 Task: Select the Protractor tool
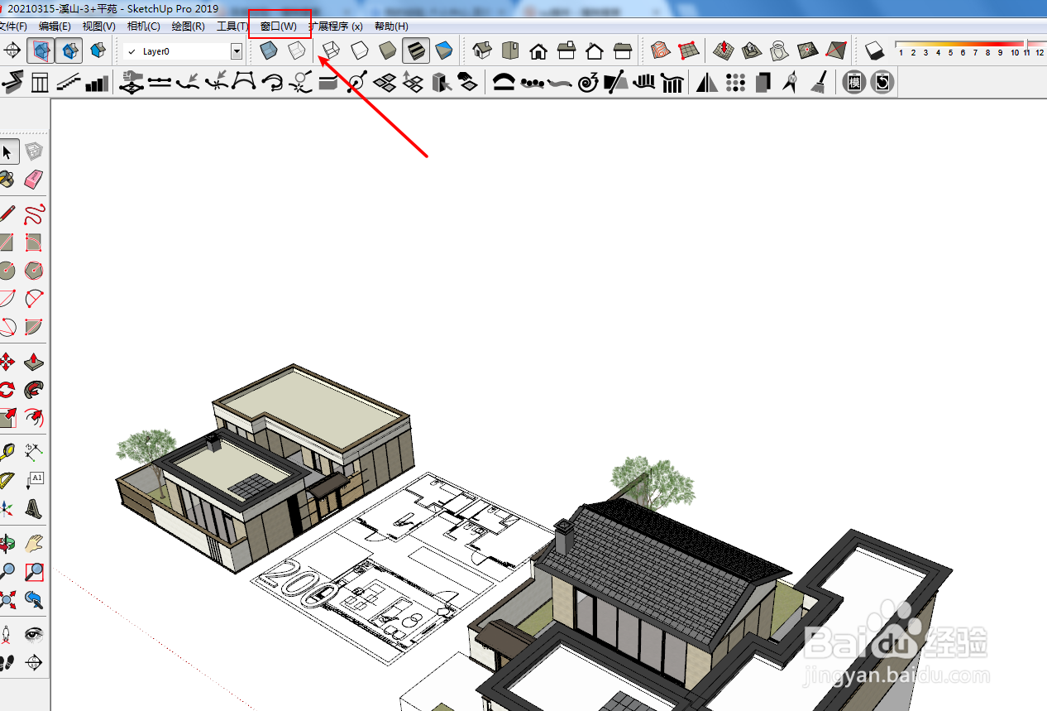[7, 480]
